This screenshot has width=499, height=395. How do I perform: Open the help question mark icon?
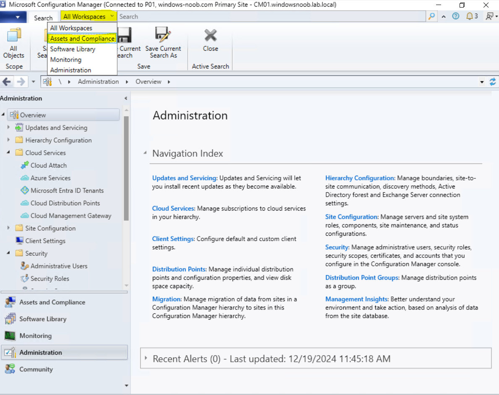pos(456,16)
